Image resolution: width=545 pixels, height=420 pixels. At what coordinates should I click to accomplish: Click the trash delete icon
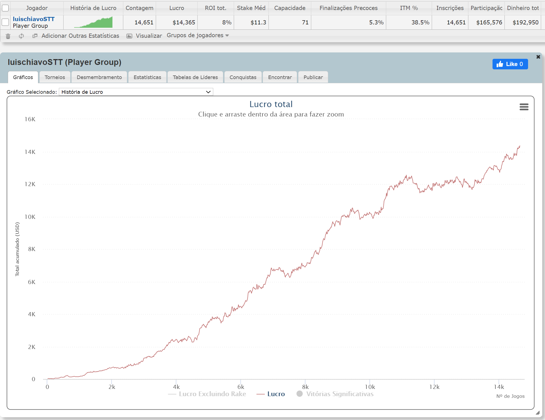(x=8, y=36)
